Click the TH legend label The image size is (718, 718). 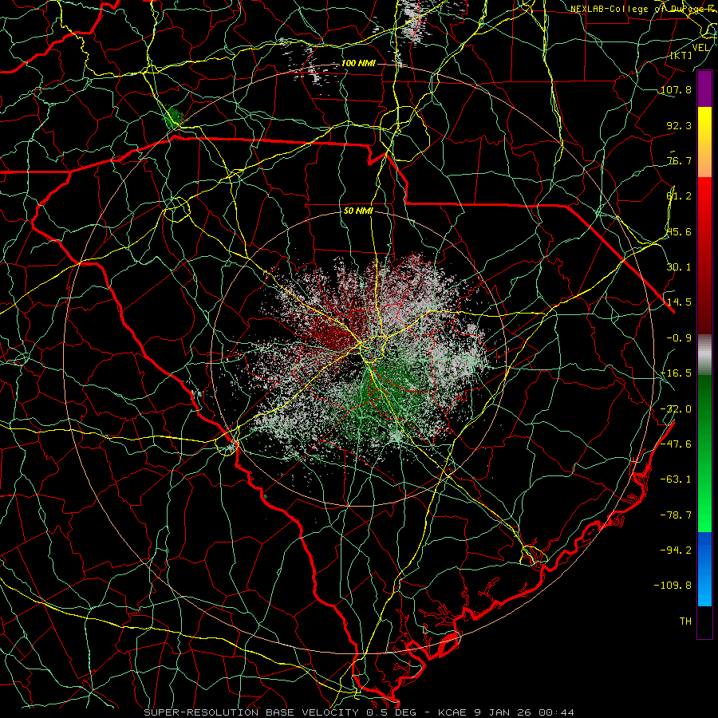tap(685, 621)
